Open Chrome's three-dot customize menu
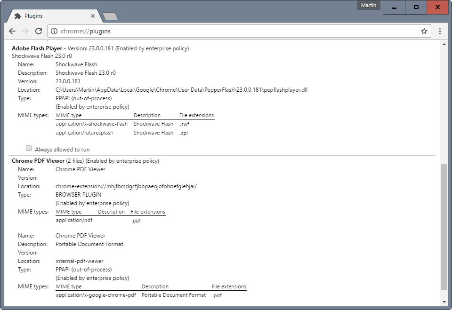Image resolution: width=452 pixels, height=310 pixels. coord(440,31)
